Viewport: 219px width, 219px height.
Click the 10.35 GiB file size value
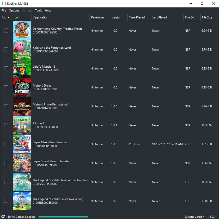coord(207,125)
